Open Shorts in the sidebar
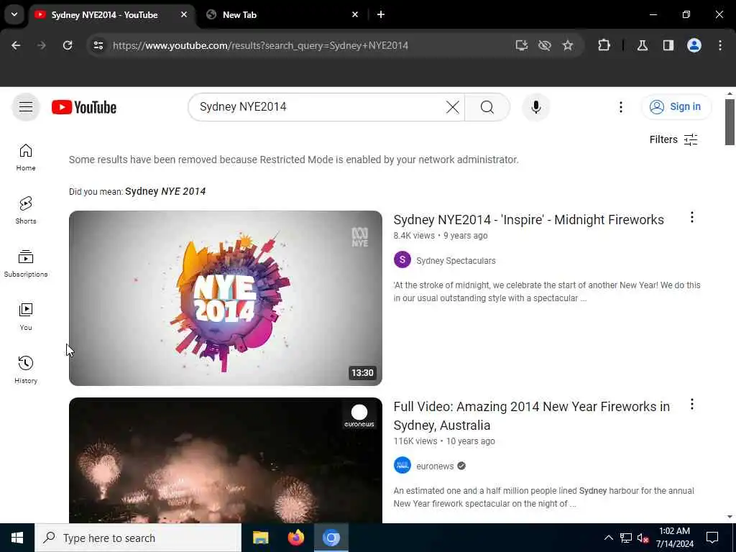This screenshot has height=552, width=736. click(x=26, y=211)
